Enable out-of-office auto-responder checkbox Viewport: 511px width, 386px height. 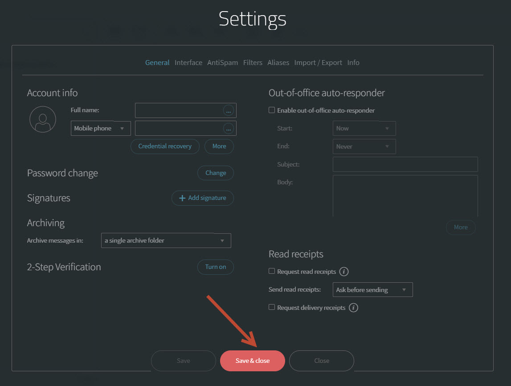pos(272,110)
